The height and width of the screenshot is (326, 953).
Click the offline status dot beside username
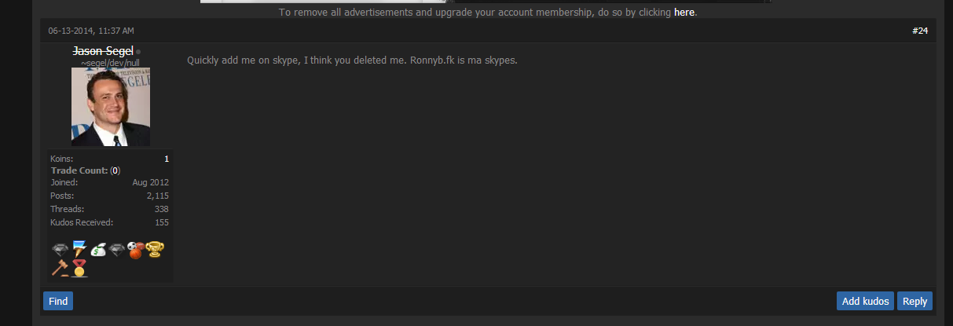pos(138,52)
